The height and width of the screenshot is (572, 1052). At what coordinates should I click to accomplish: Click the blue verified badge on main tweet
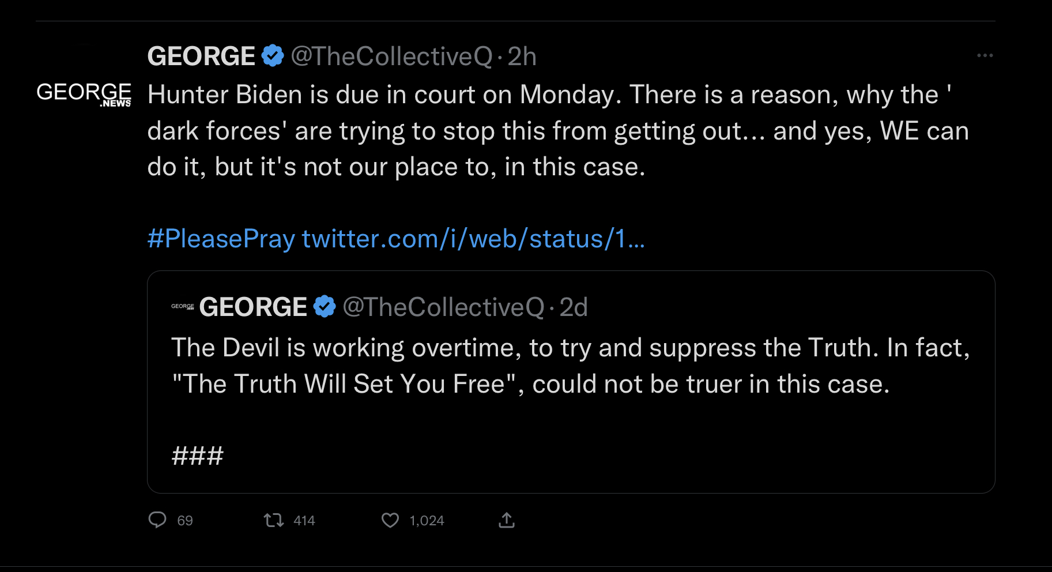pos(273,56)
